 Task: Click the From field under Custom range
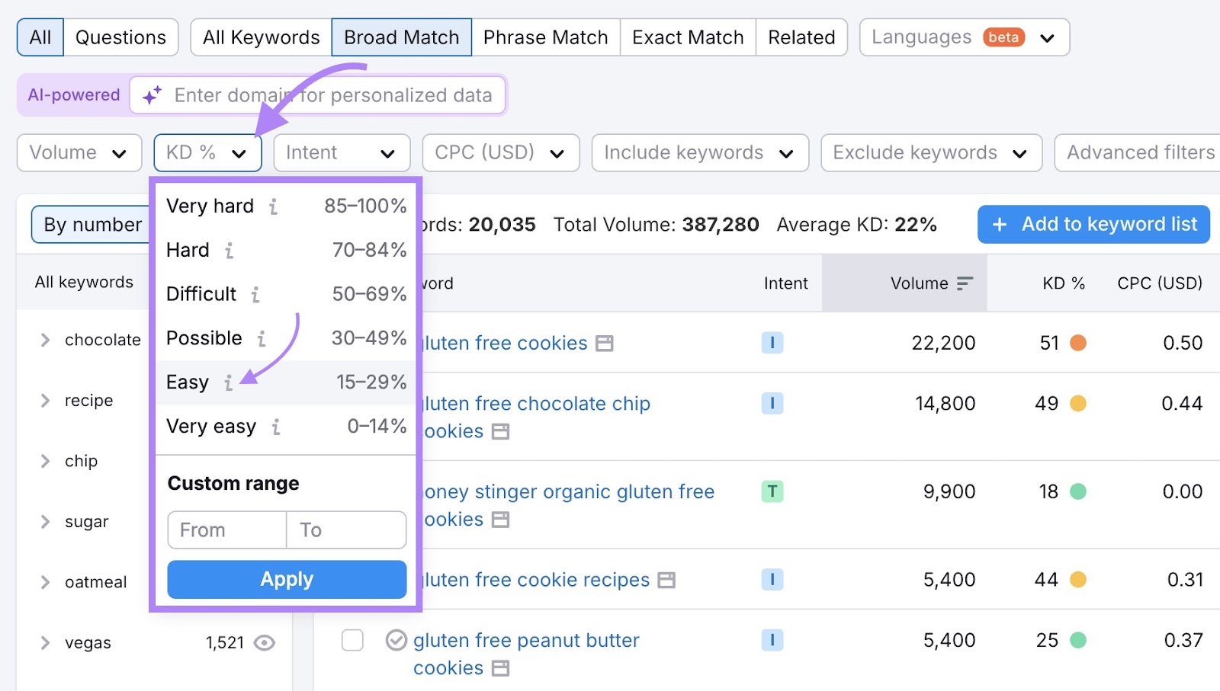coord(226,529)
